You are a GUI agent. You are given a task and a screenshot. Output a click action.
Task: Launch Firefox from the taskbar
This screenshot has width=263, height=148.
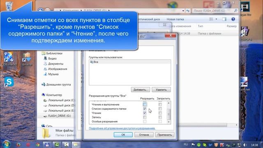tap(18, 144)
